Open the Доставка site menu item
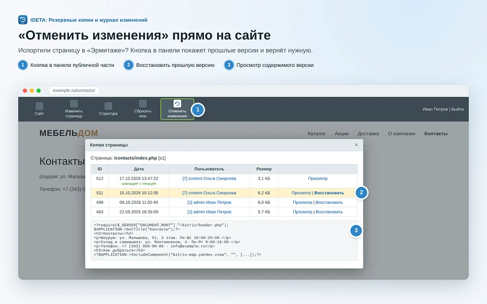The height and width of the screenshot is (304, 487). click(x=368, y=133)
